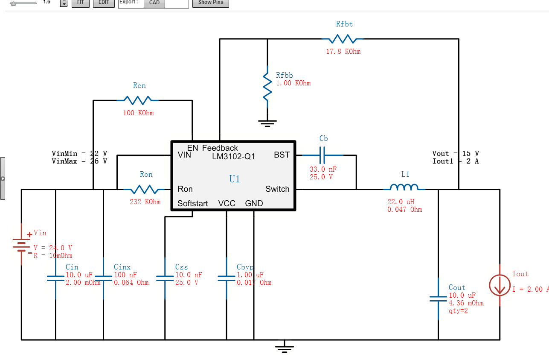Select the Rfbt resistor symbol
This screenshot has height=357, width=549.
tap(343, 39)
